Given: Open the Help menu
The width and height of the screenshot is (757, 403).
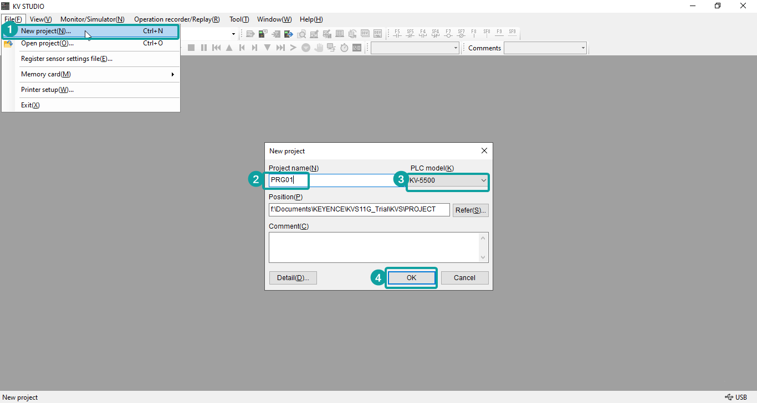Looking at the screenshot, I should tap(311, 19).
